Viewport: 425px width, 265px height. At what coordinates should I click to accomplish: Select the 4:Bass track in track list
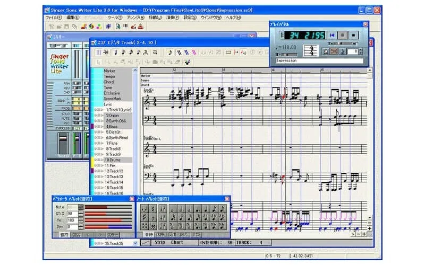[x=118, y=127]
